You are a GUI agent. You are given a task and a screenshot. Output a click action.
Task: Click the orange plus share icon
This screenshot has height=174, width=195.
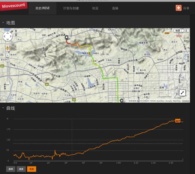179,8
